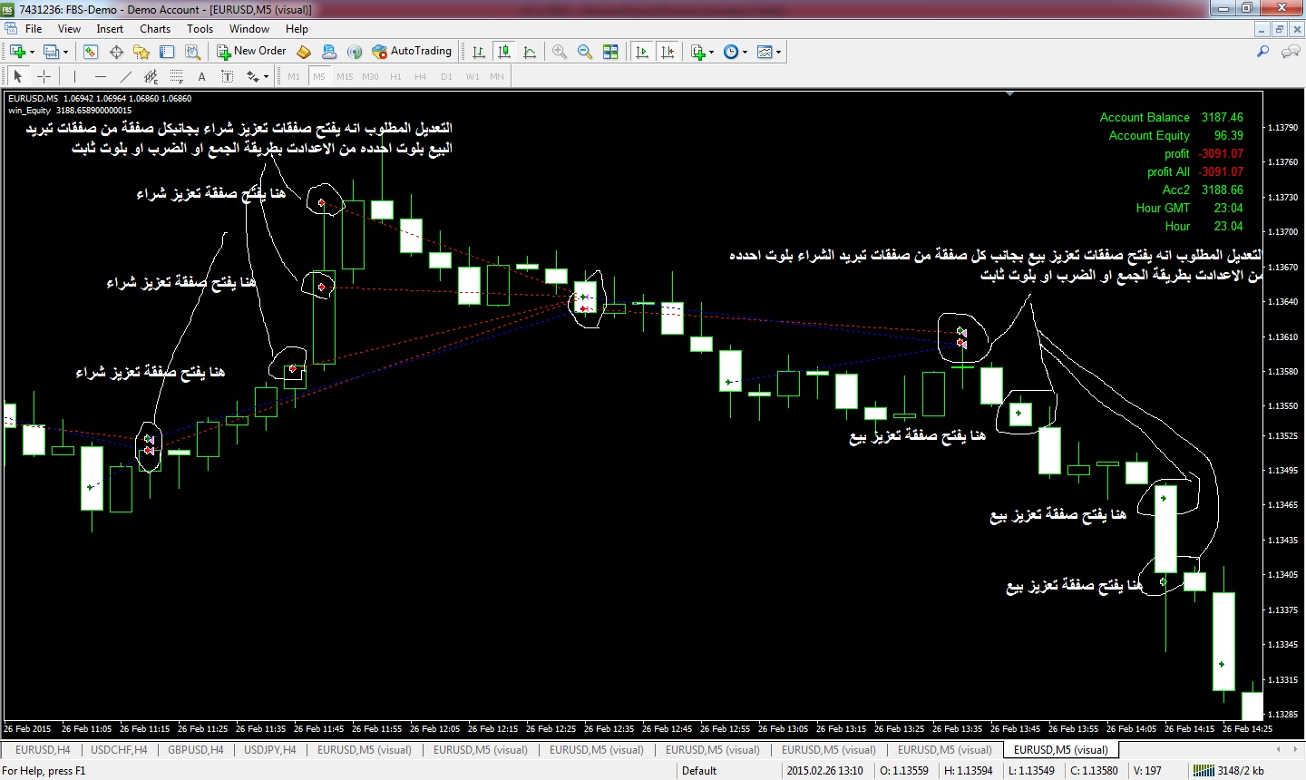
Task: Click the price scale at 1.13640
Action: point(1282,302)
